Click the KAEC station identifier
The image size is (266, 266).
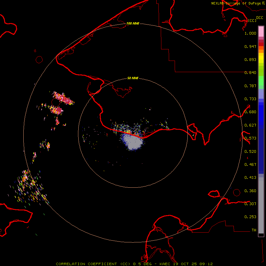166,264
